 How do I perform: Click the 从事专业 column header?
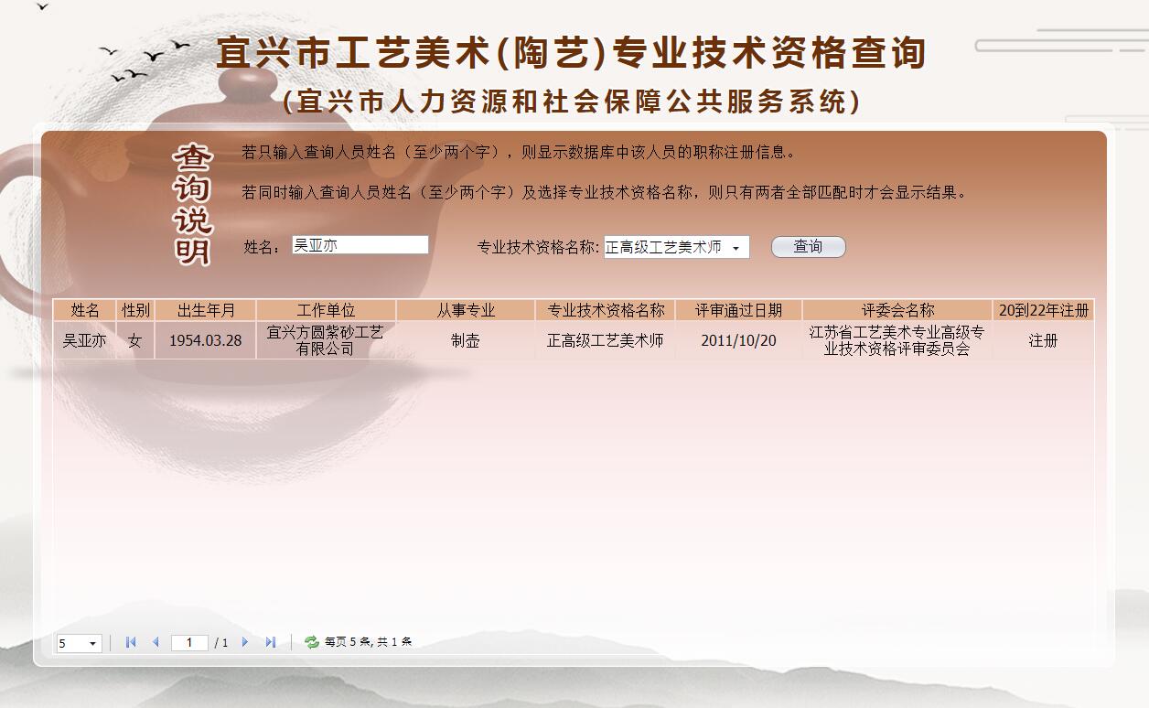coord(467,309)
